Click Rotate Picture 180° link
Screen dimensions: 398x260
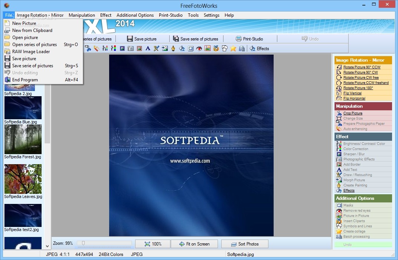point(358,88)
